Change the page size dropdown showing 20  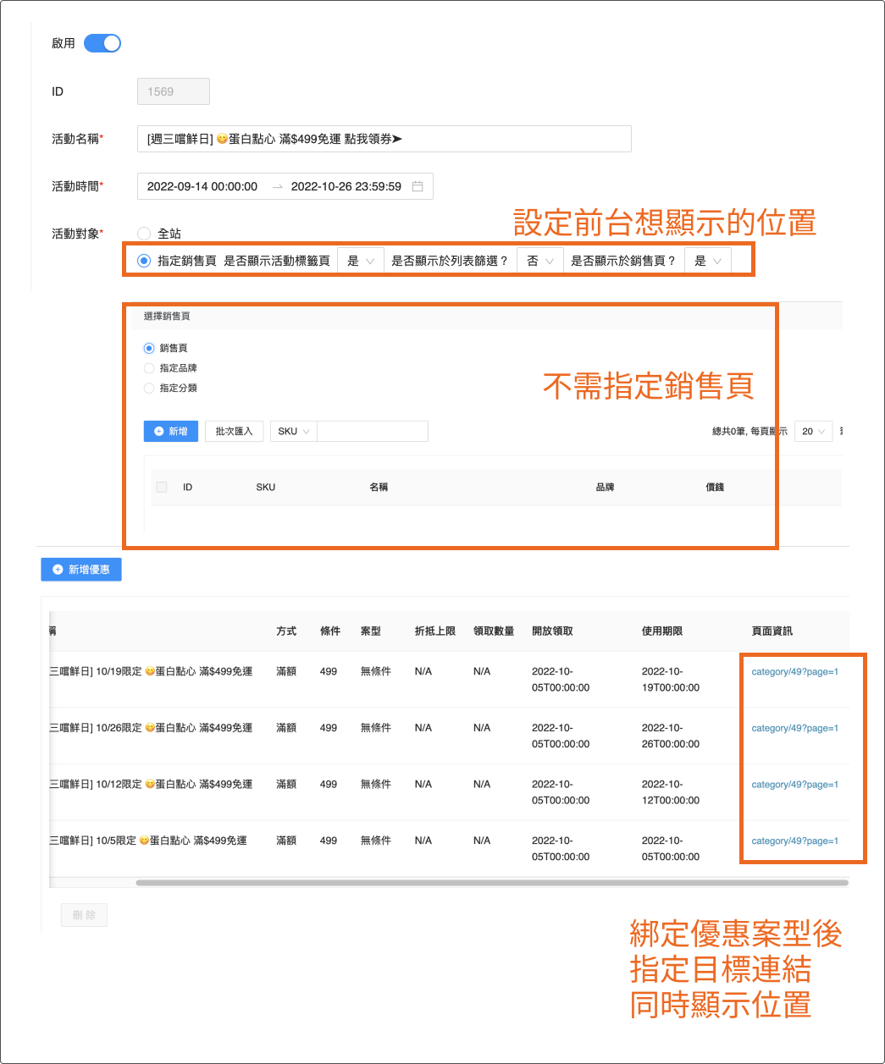coord(813,432)
